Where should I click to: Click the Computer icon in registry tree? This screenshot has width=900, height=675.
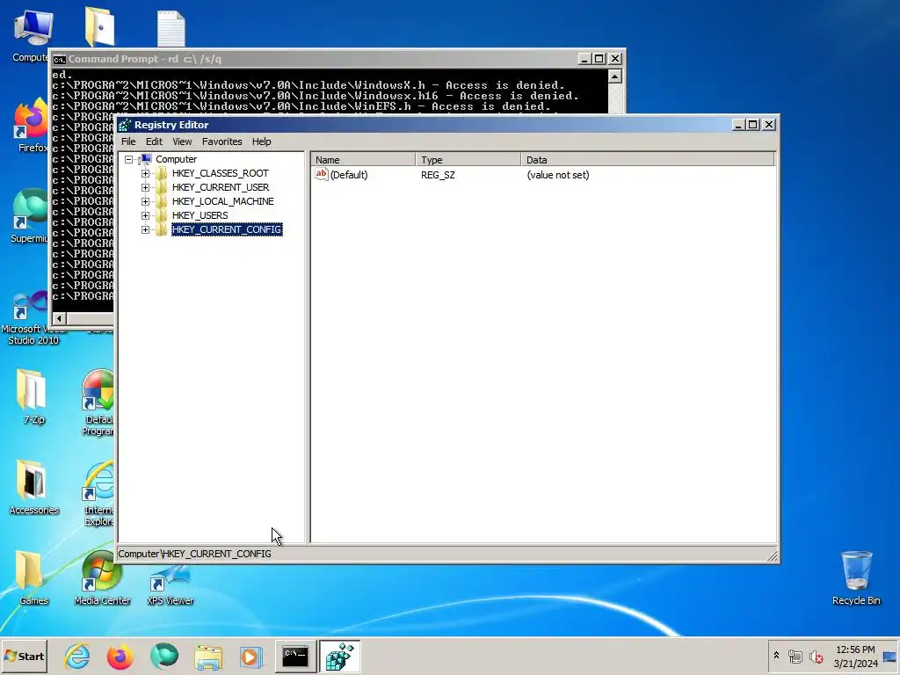146,159
